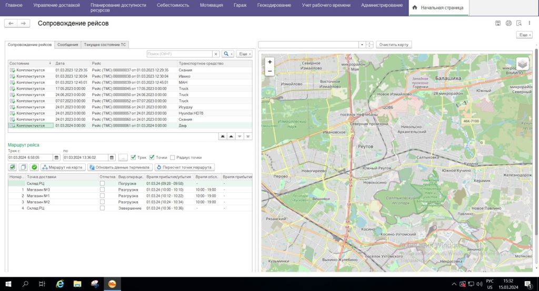This screenshot has width=539, height=291.
Task: Toggle the 'Точки' checkbox
Action: [152, 157]
